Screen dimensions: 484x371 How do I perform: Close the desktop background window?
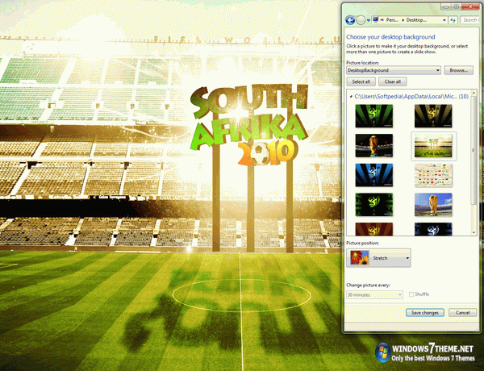coord(471,6)
